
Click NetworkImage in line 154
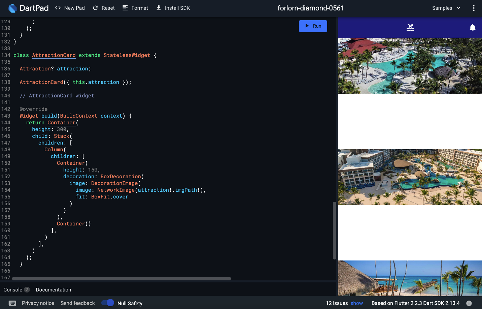[116, 190]
